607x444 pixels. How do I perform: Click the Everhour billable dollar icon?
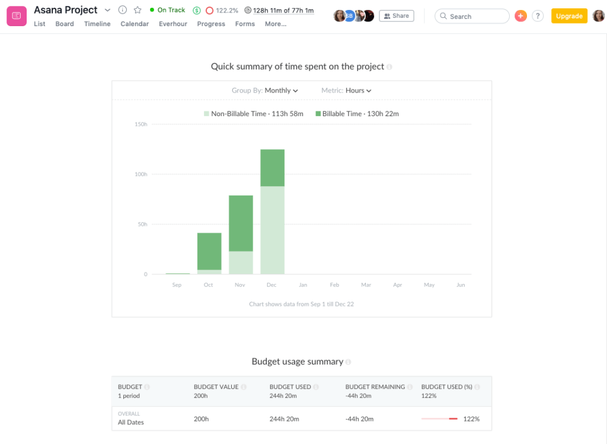click(x=197, y=10)
